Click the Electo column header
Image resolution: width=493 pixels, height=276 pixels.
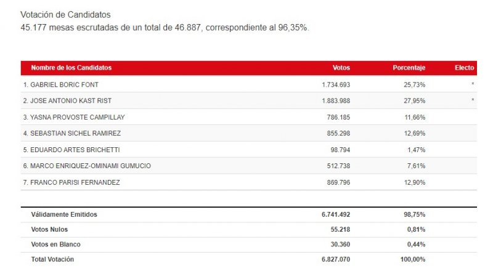(464, 67)
